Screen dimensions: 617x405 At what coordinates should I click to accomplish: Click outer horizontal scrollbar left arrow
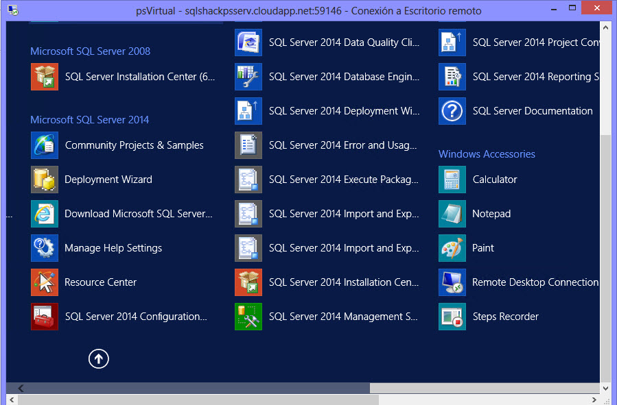[12, 400]
